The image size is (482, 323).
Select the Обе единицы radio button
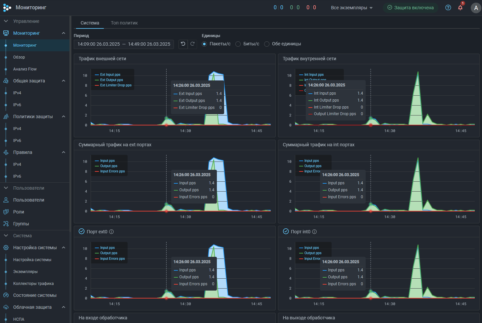tap(267, 44)
